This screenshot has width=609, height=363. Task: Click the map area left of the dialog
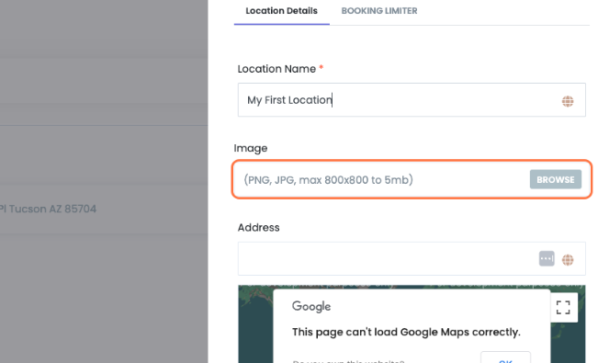pos(255,326)
